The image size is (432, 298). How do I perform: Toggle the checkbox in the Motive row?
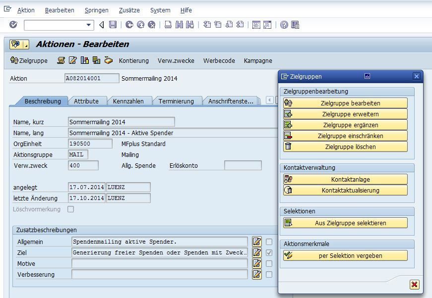coord(269,264)
